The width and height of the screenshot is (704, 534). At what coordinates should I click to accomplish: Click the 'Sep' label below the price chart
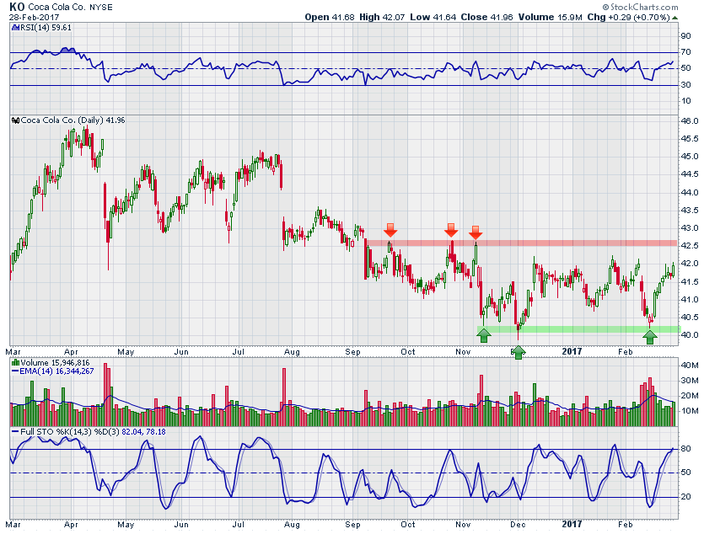click(x=352, y=352)
